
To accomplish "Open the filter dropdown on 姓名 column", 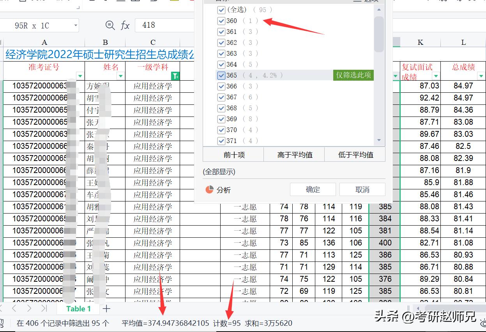I will (121, 76).
